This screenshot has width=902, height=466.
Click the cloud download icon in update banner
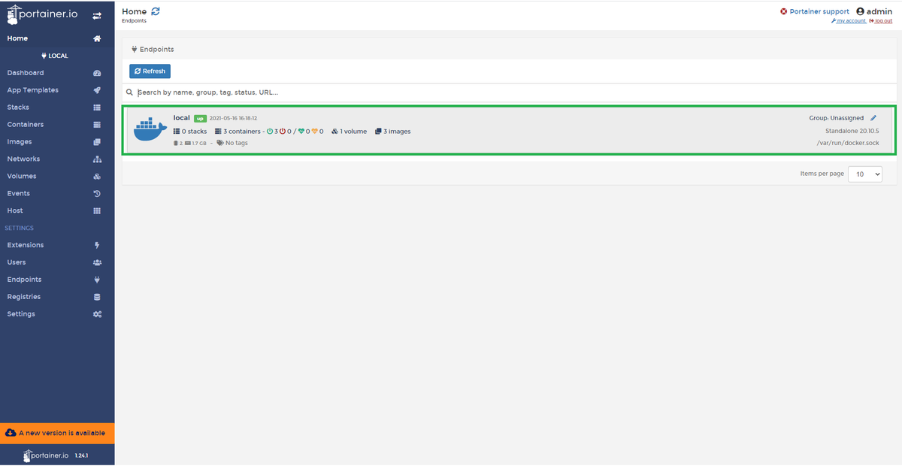(11, 433)
